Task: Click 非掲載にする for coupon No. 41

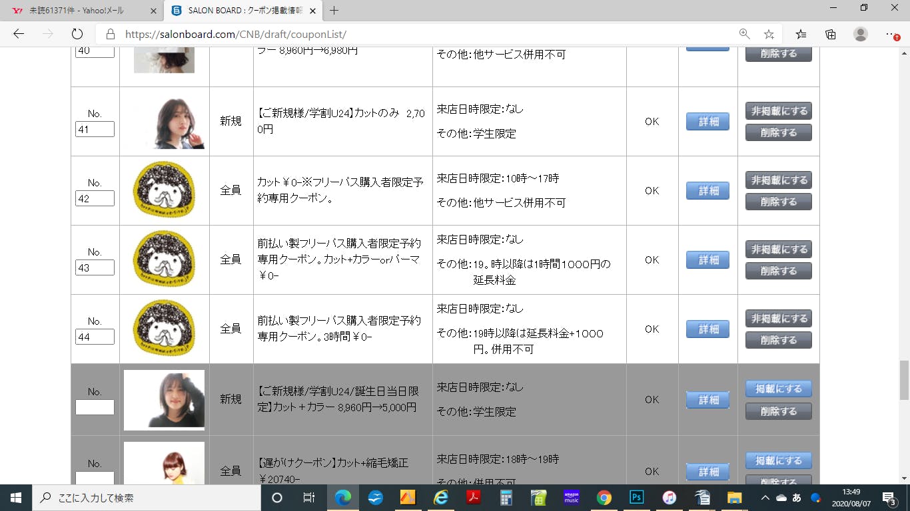Action: pos(778,111)
